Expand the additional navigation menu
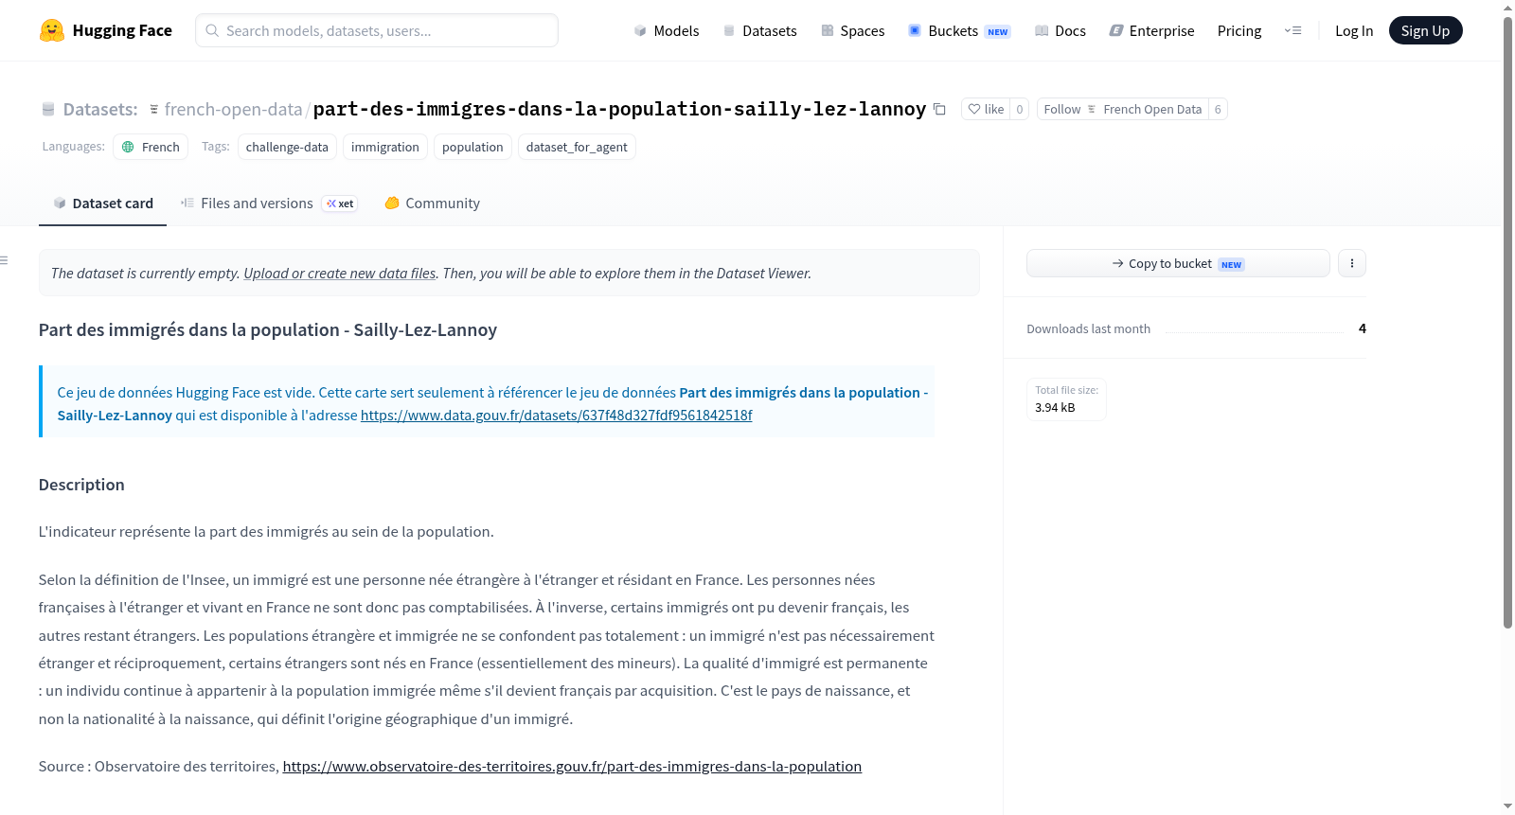Screen dimensions: 1515x815 1292,31
